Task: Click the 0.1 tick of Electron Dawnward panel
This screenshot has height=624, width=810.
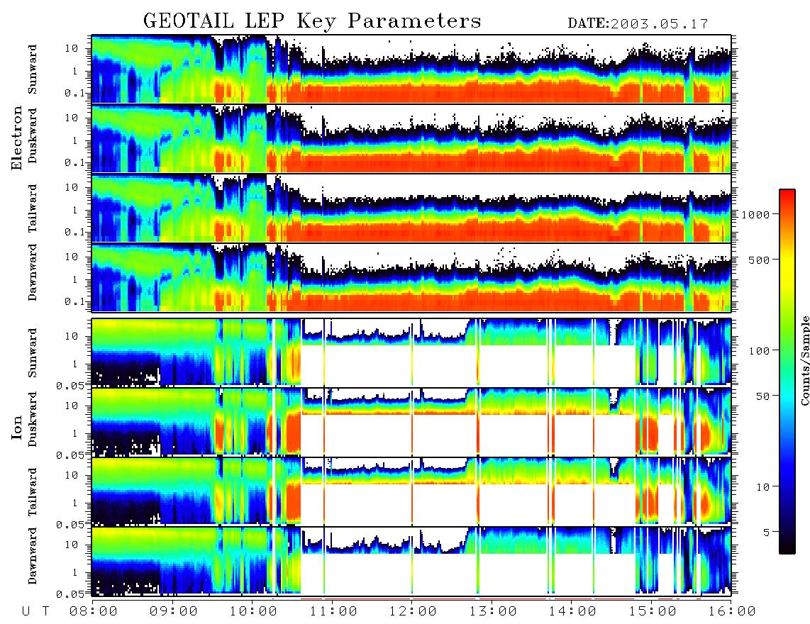Action: tap(74, 301)
